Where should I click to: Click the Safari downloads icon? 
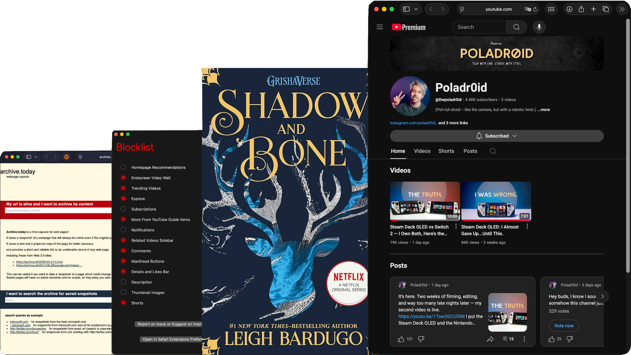[x=569, y=9]
